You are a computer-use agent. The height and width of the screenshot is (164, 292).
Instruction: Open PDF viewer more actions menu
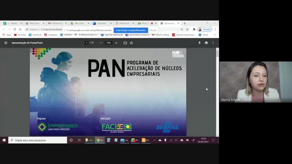213,43
